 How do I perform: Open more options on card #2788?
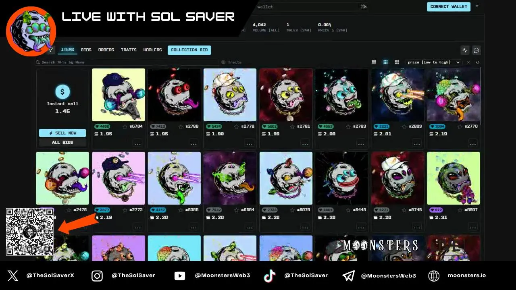(193, 143)
